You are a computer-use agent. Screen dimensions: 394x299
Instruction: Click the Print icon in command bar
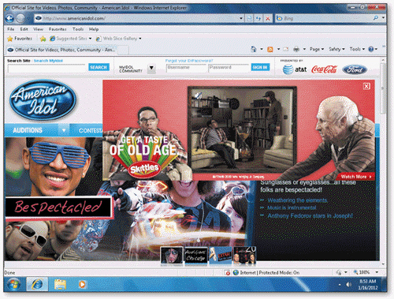click(296, 49)
